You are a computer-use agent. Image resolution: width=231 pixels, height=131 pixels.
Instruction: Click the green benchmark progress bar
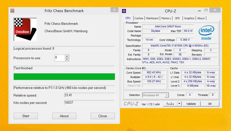pos(64,77)
